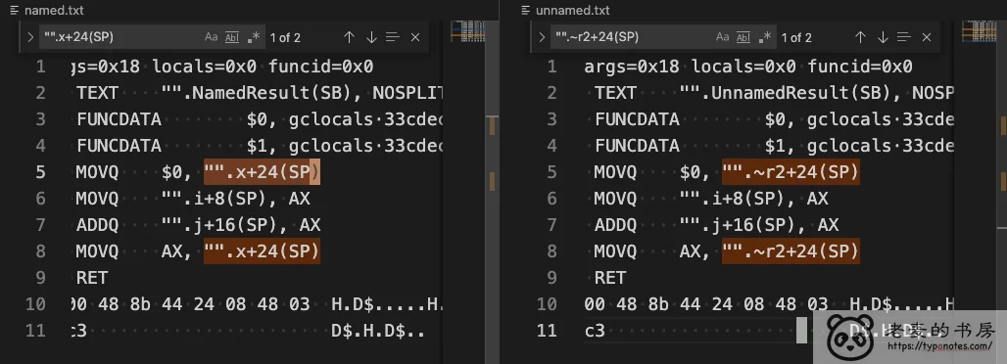The image size is (1007, 364).
Task: Close the find widget in named.txt
Action: tap(415, 37)
